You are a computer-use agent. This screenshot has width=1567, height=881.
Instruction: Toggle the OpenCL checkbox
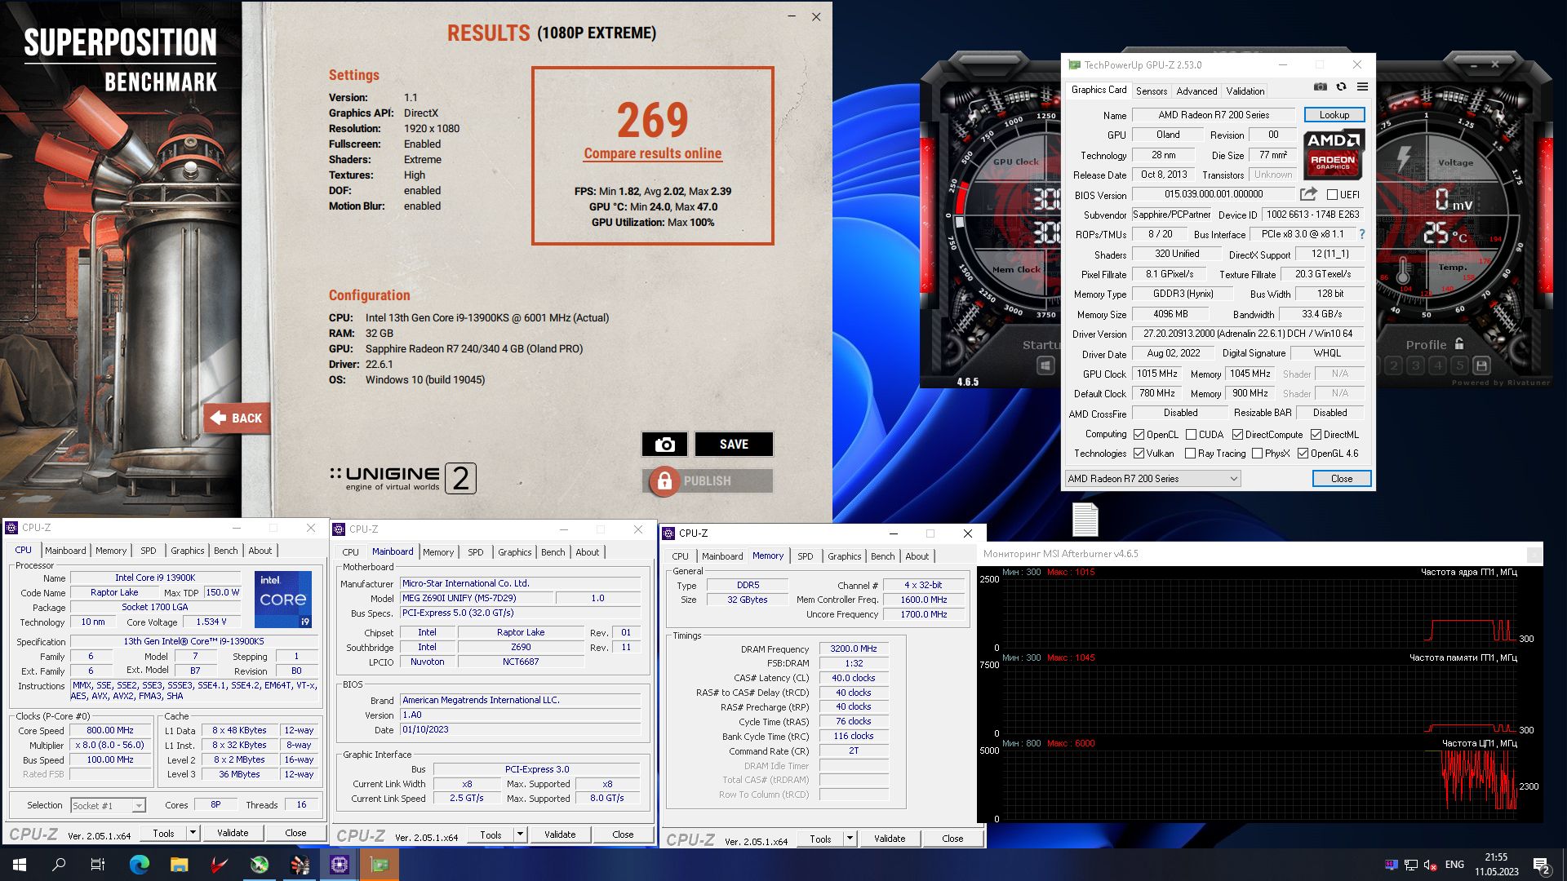[1139, 435]
